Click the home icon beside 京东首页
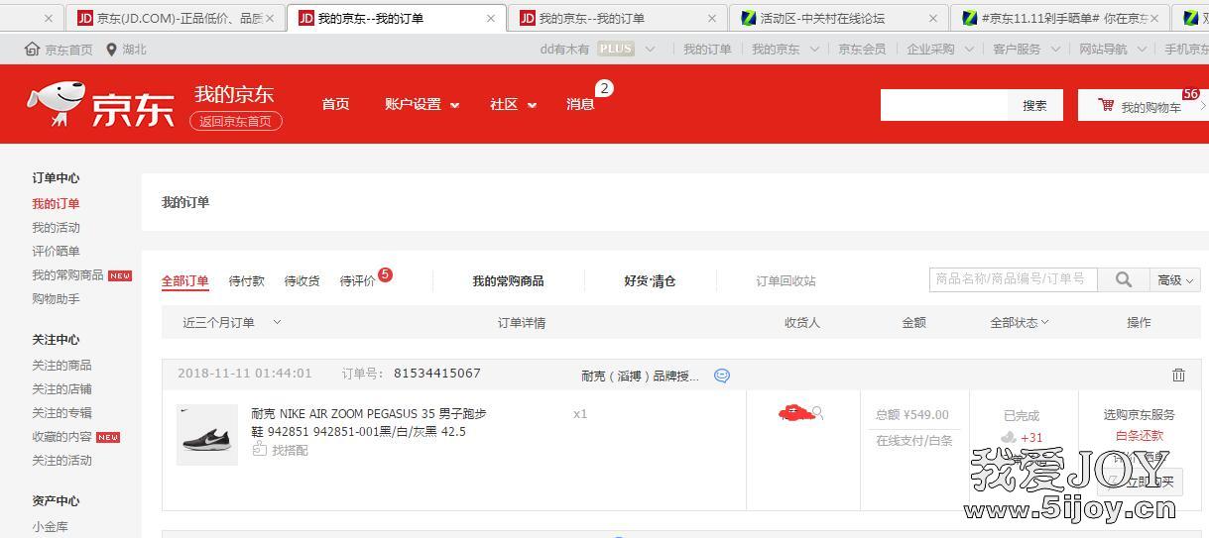 [x=33, y=49]
